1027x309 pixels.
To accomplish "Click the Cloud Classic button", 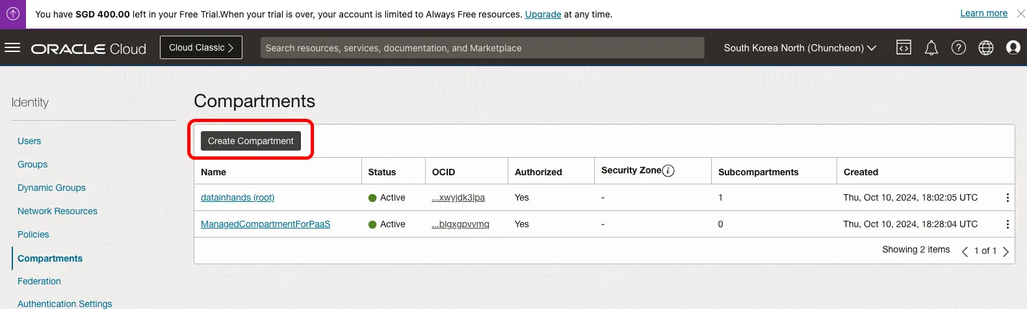I will click(201, 47).
